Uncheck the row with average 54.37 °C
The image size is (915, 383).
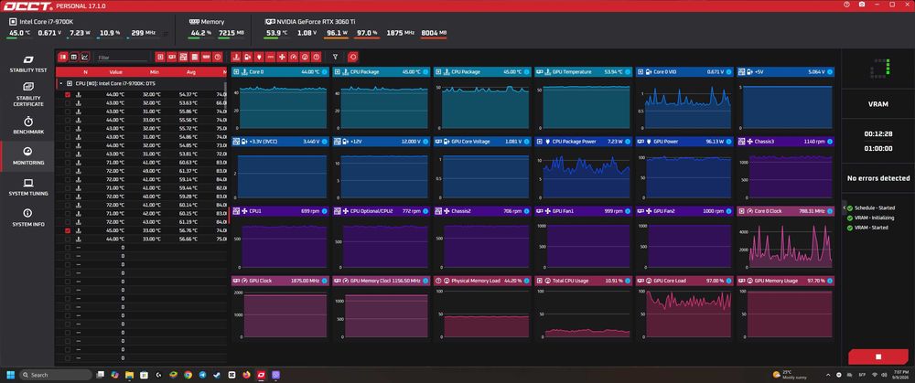pos(68,94)
